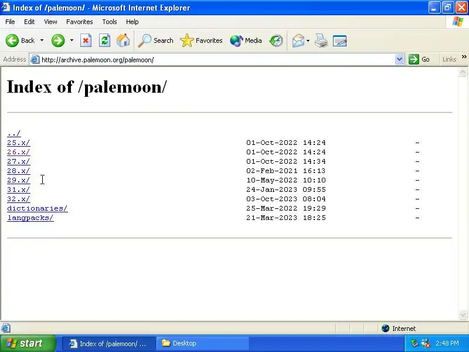
Task: Click the date 24-Jan-2023 09:55
Action: (x=286, y=189)
